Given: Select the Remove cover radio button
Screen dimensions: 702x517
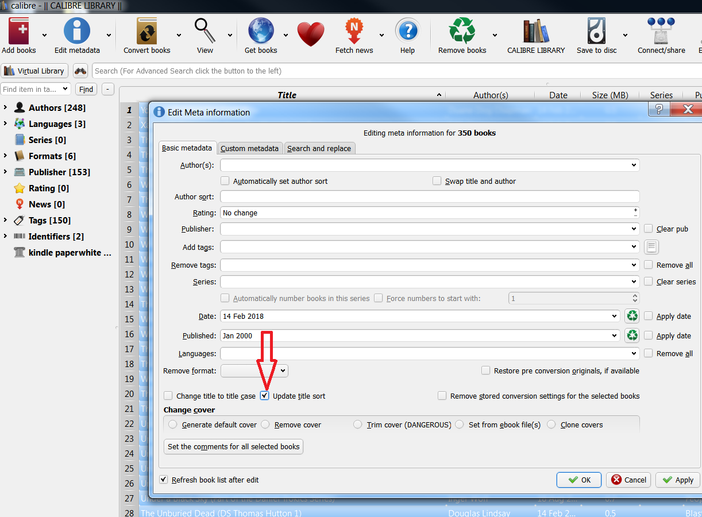Looking at the screenshot, I should (x=265, y=425).
